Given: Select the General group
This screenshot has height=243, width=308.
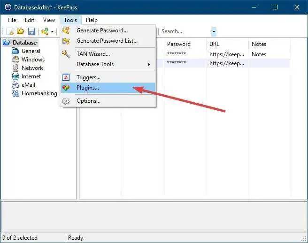Looking at the screenshot, I should pyautogui.click(x=31, y=51).
